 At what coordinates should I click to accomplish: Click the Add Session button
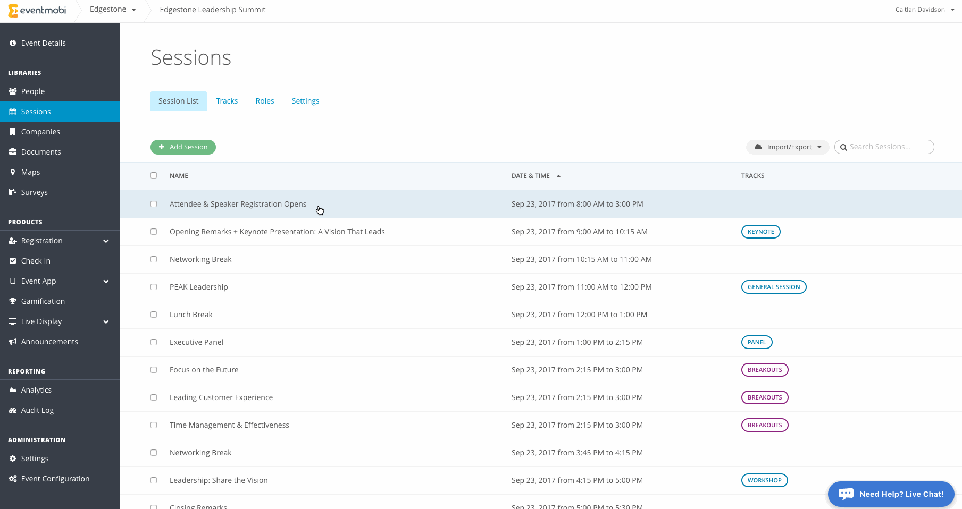pos(183,147)
